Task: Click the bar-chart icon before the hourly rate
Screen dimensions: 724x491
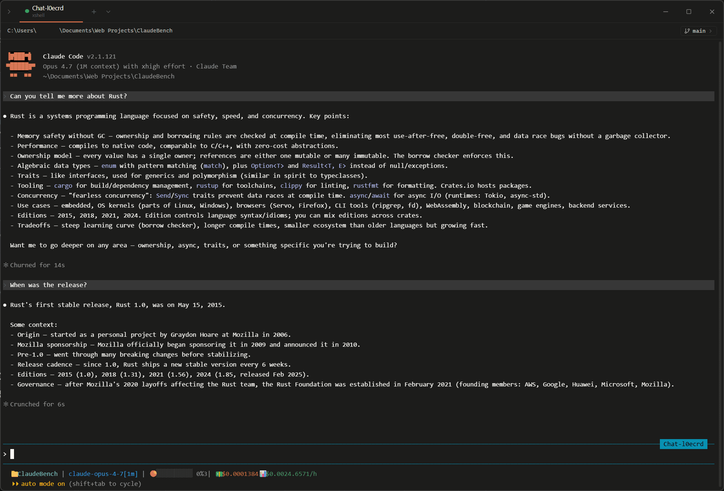Action: point(263,474)
